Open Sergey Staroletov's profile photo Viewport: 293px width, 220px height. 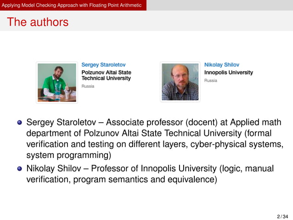[x=57, y=83]
